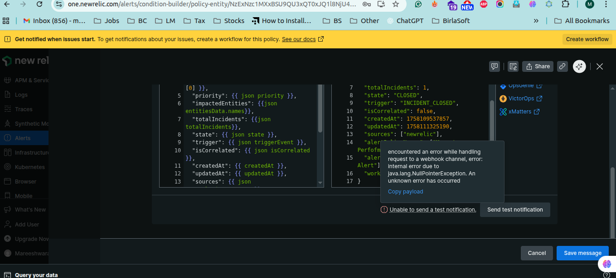This screenshot has height=278, width=616.
Task: Bookmark this page with the star icon
Action: [396, 5]
